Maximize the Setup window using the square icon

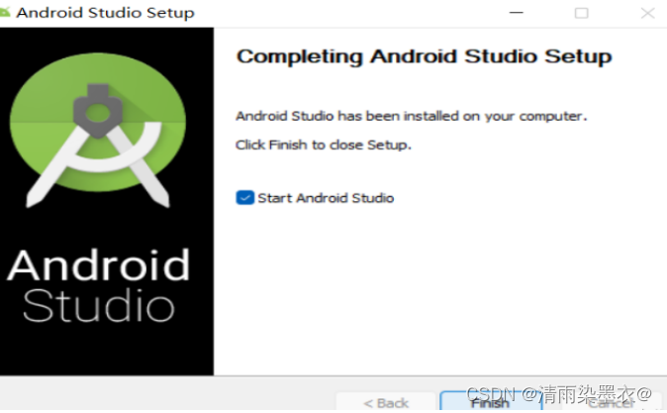click(582, 13)
